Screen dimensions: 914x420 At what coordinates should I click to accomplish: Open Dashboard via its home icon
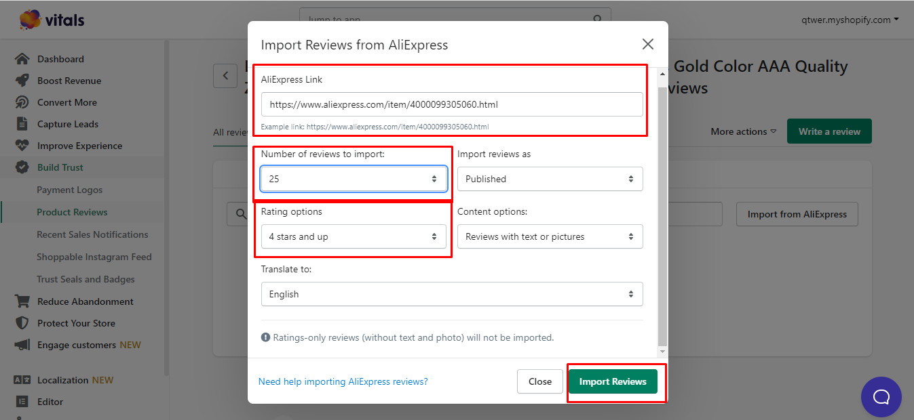(x=22, y=59)
